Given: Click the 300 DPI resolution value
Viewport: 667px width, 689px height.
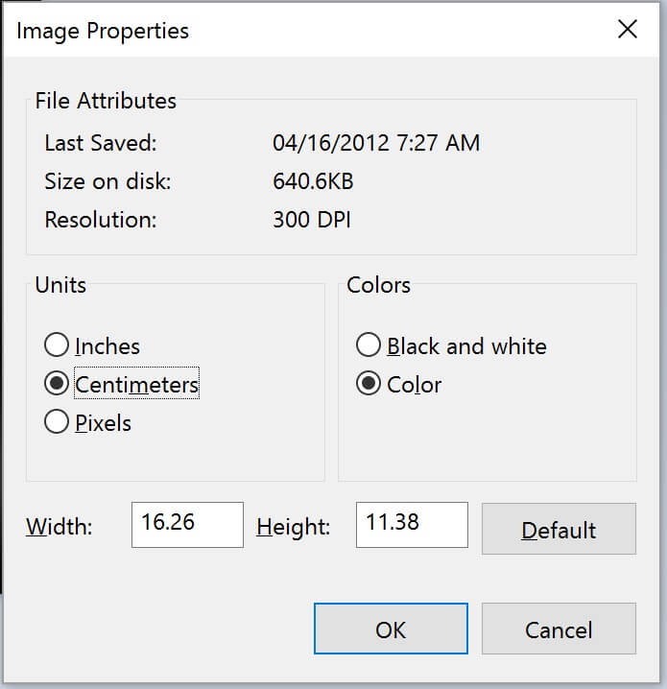Looking at the screenshot, I should coord(312,220).
